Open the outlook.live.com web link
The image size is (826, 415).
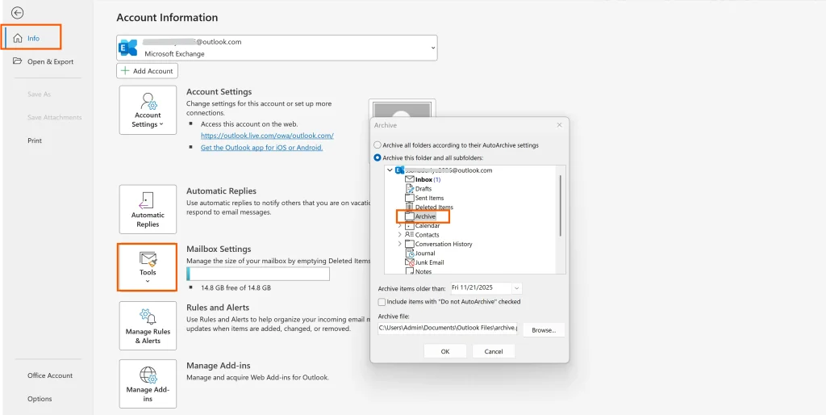click(267, 136)
